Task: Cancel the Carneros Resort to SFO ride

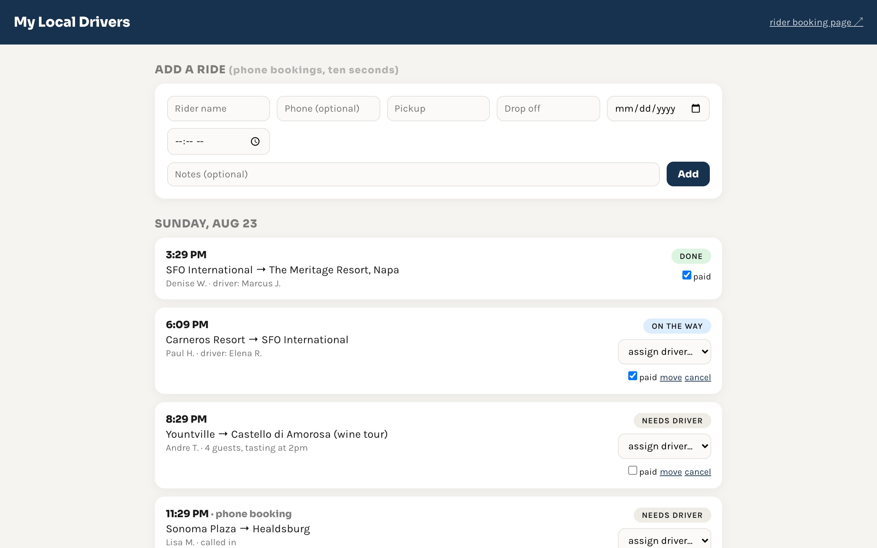Action: 697,377
